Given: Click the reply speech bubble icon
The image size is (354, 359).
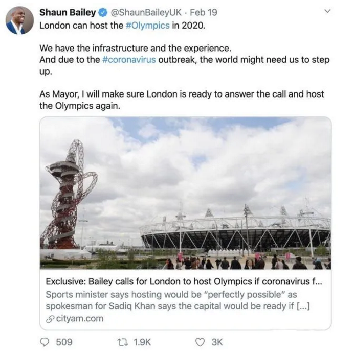Looking at the screenshot, I should (x=45, y=342).
